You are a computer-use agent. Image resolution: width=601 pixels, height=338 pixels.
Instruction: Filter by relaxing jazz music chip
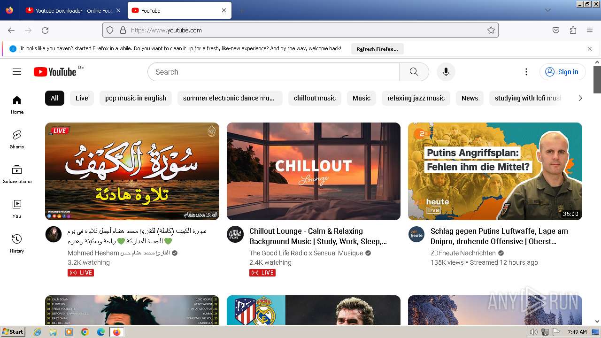click(x=416, y=98)
